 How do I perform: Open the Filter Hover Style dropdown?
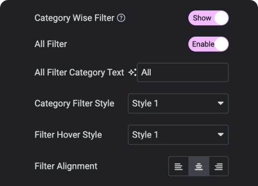(178, 135)
